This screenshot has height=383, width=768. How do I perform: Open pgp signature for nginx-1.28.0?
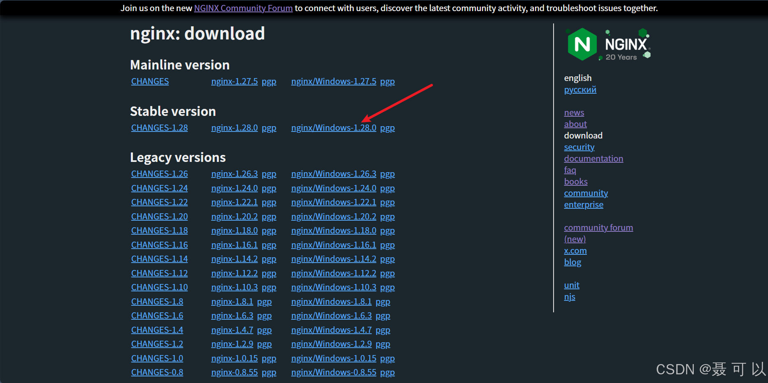269,128
